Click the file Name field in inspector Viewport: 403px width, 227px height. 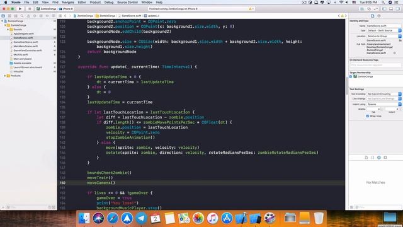(x=383, y=26)
